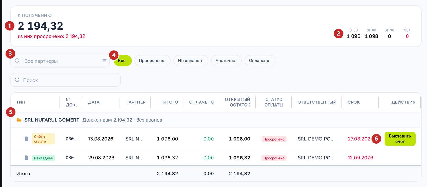Sort by the Итого column header
The image size is (427, 187).
(171, 102)
